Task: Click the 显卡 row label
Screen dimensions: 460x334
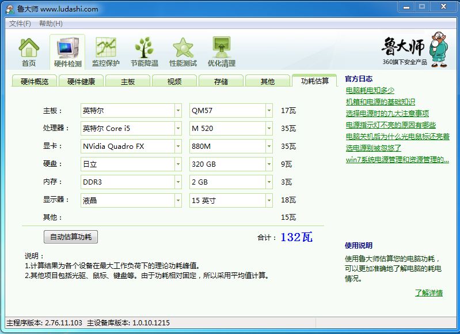Action: point(52,146)
